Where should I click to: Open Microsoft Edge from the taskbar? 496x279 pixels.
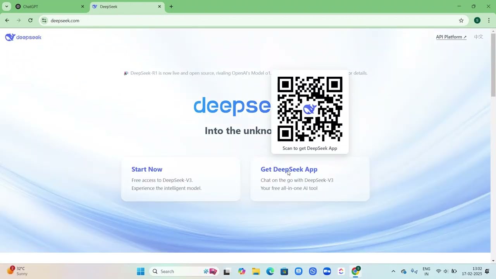270,271
